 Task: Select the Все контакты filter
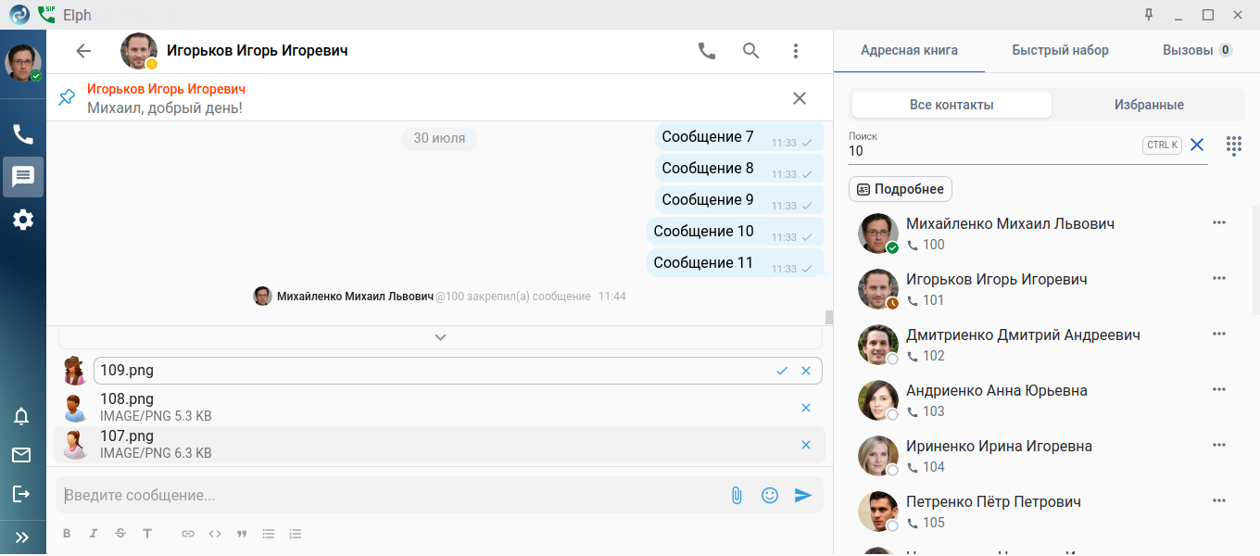click(951, 105)
